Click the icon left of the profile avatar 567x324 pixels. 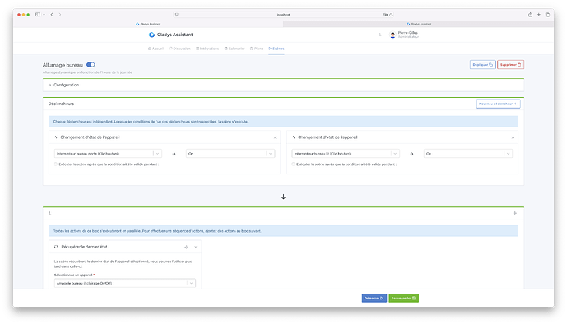[x=380, y=35]
